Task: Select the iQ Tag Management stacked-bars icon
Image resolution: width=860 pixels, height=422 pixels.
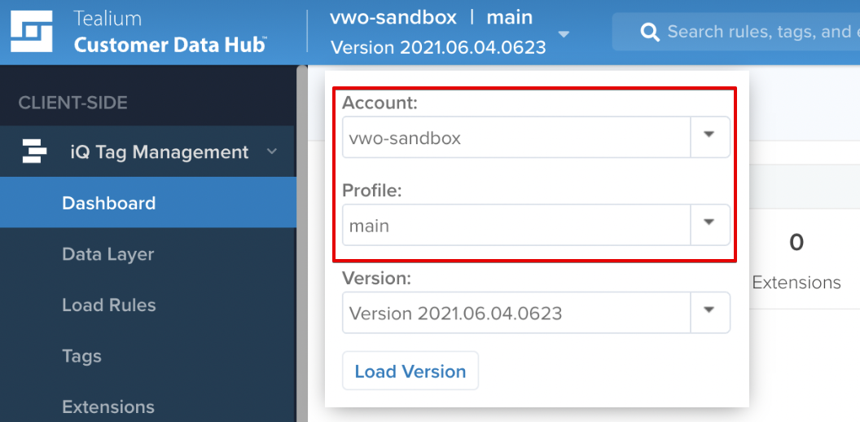Action: point(34,152)
